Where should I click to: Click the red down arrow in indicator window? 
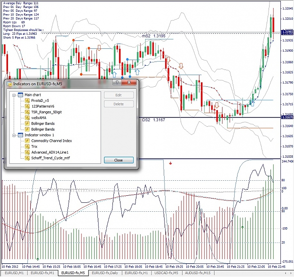(170, 163)
